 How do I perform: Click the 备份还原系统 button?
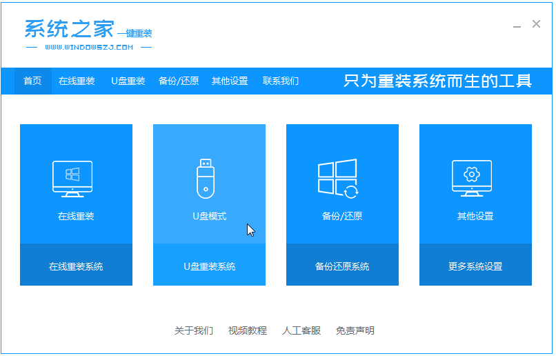[343, 265]
